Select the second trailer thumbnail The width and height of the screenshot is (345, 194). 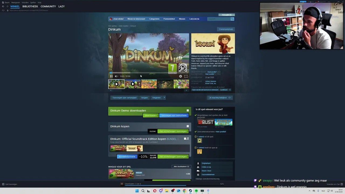click(133, 84)
